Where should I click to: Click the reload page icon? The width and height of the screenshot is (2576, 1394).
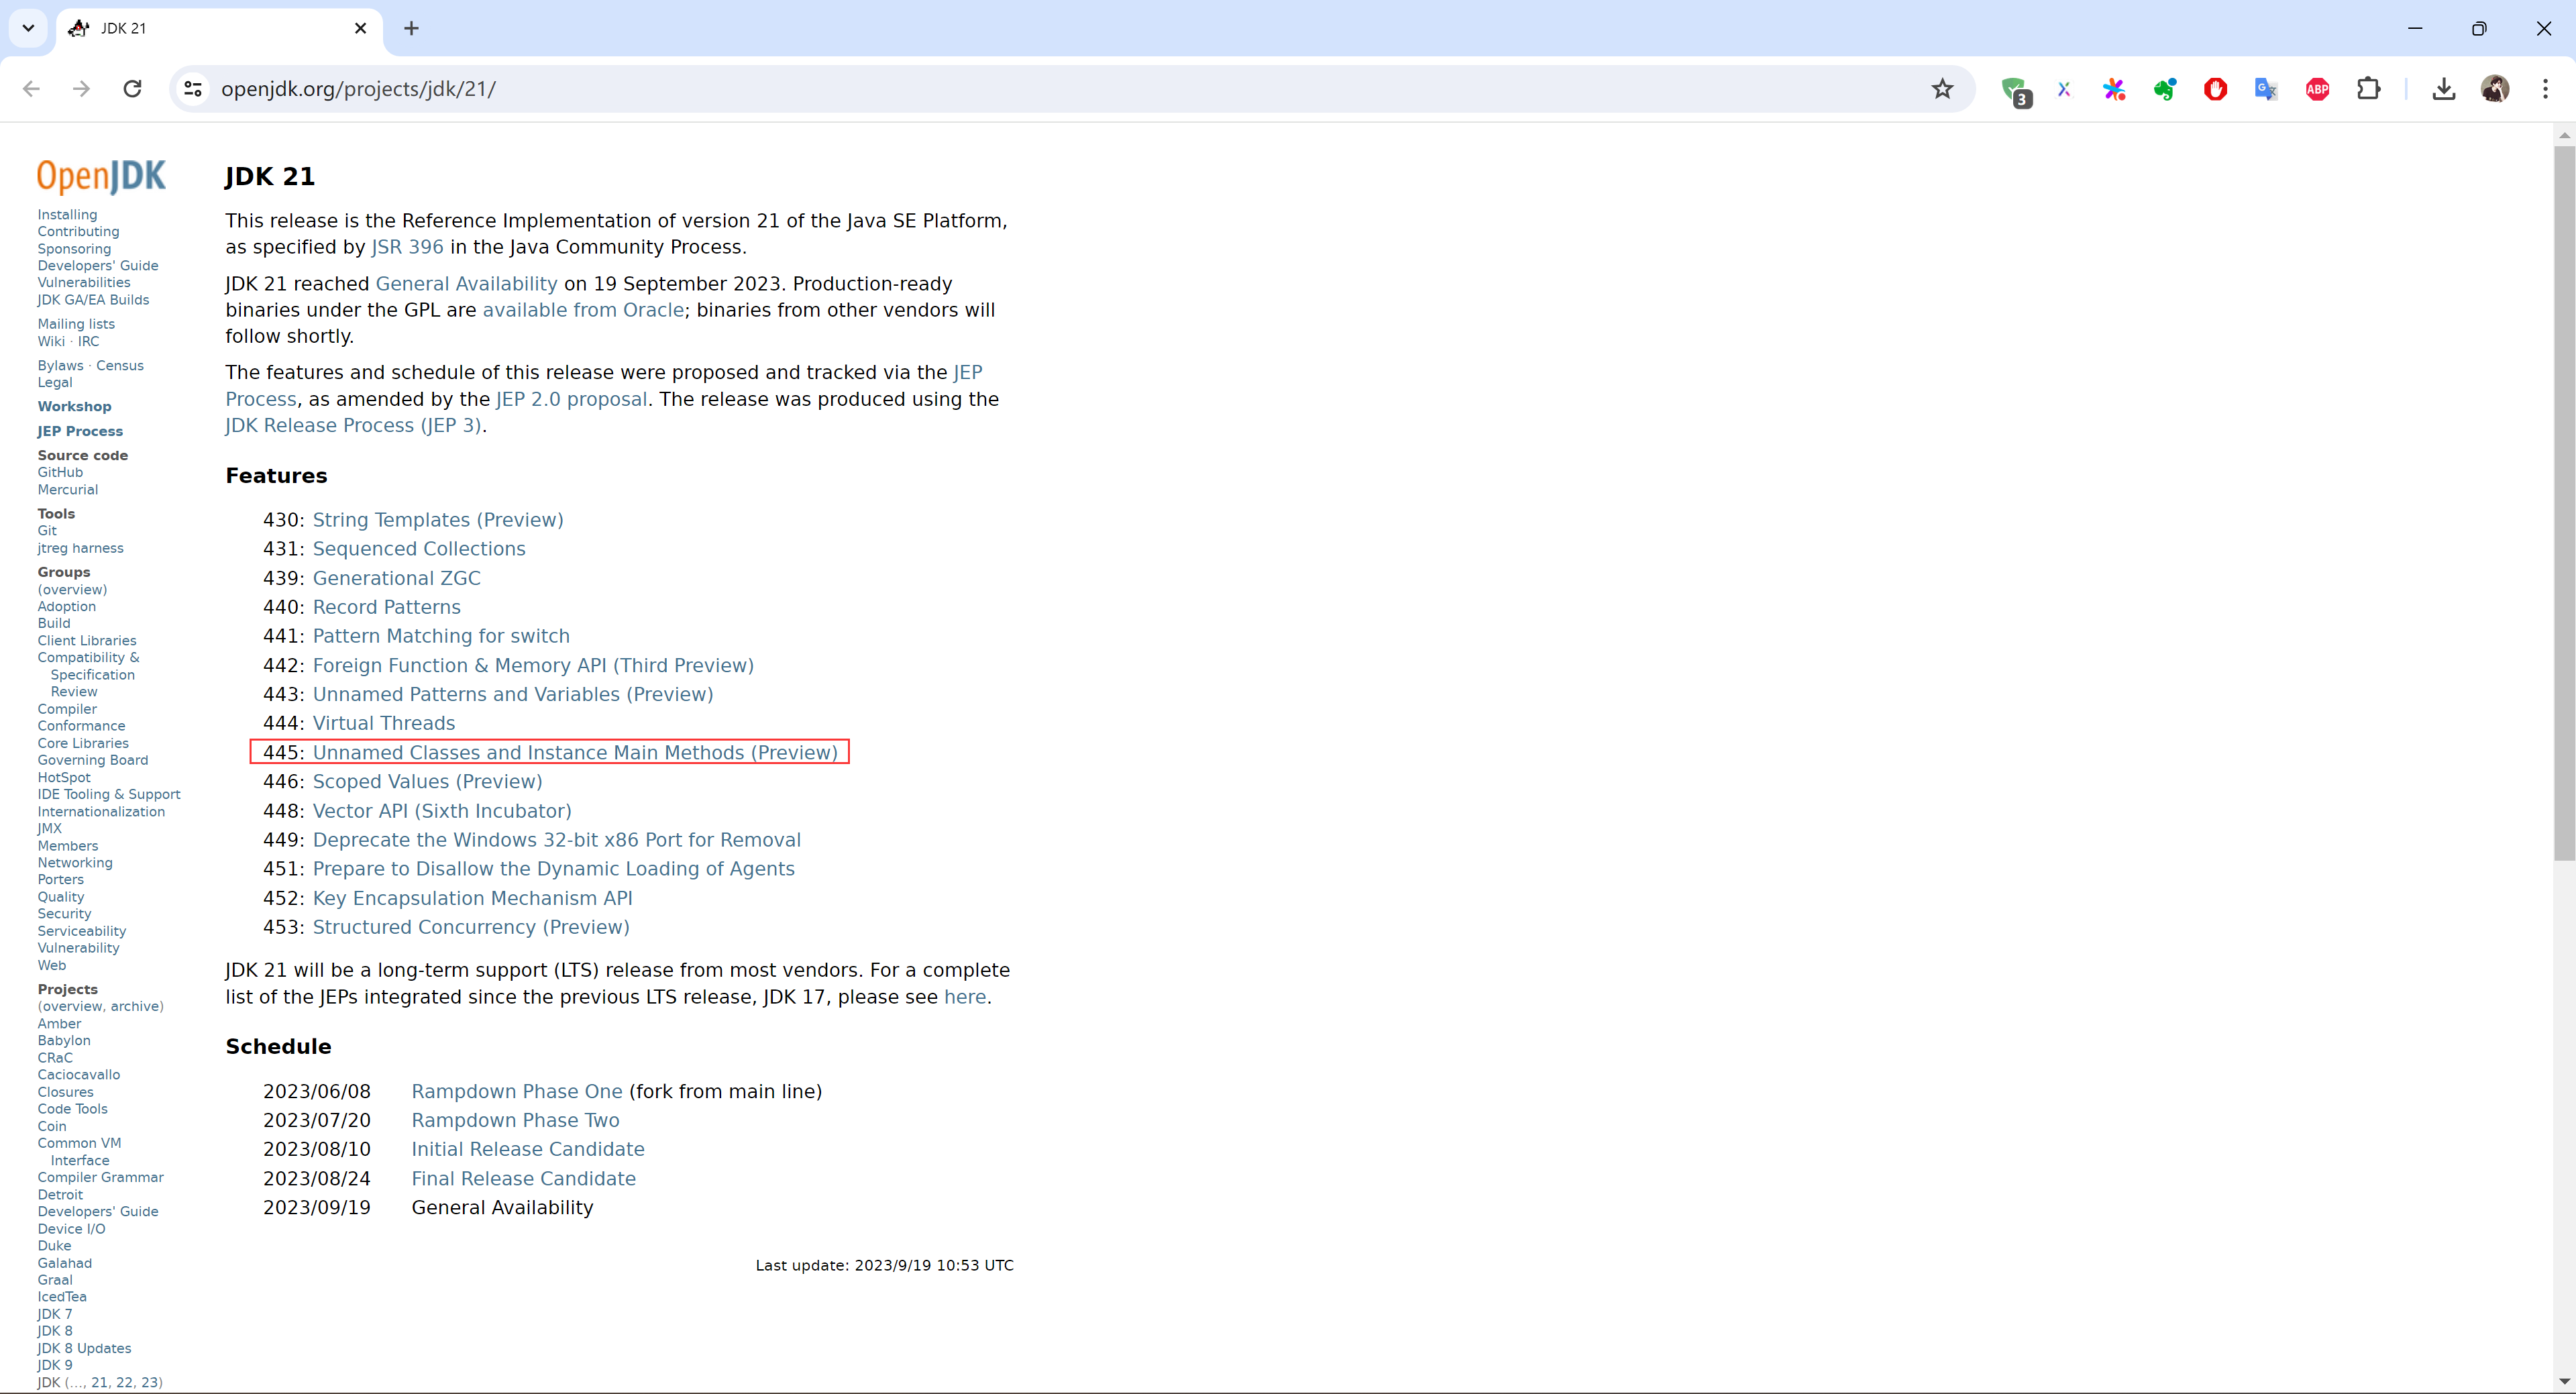click(x=132, y=89)
